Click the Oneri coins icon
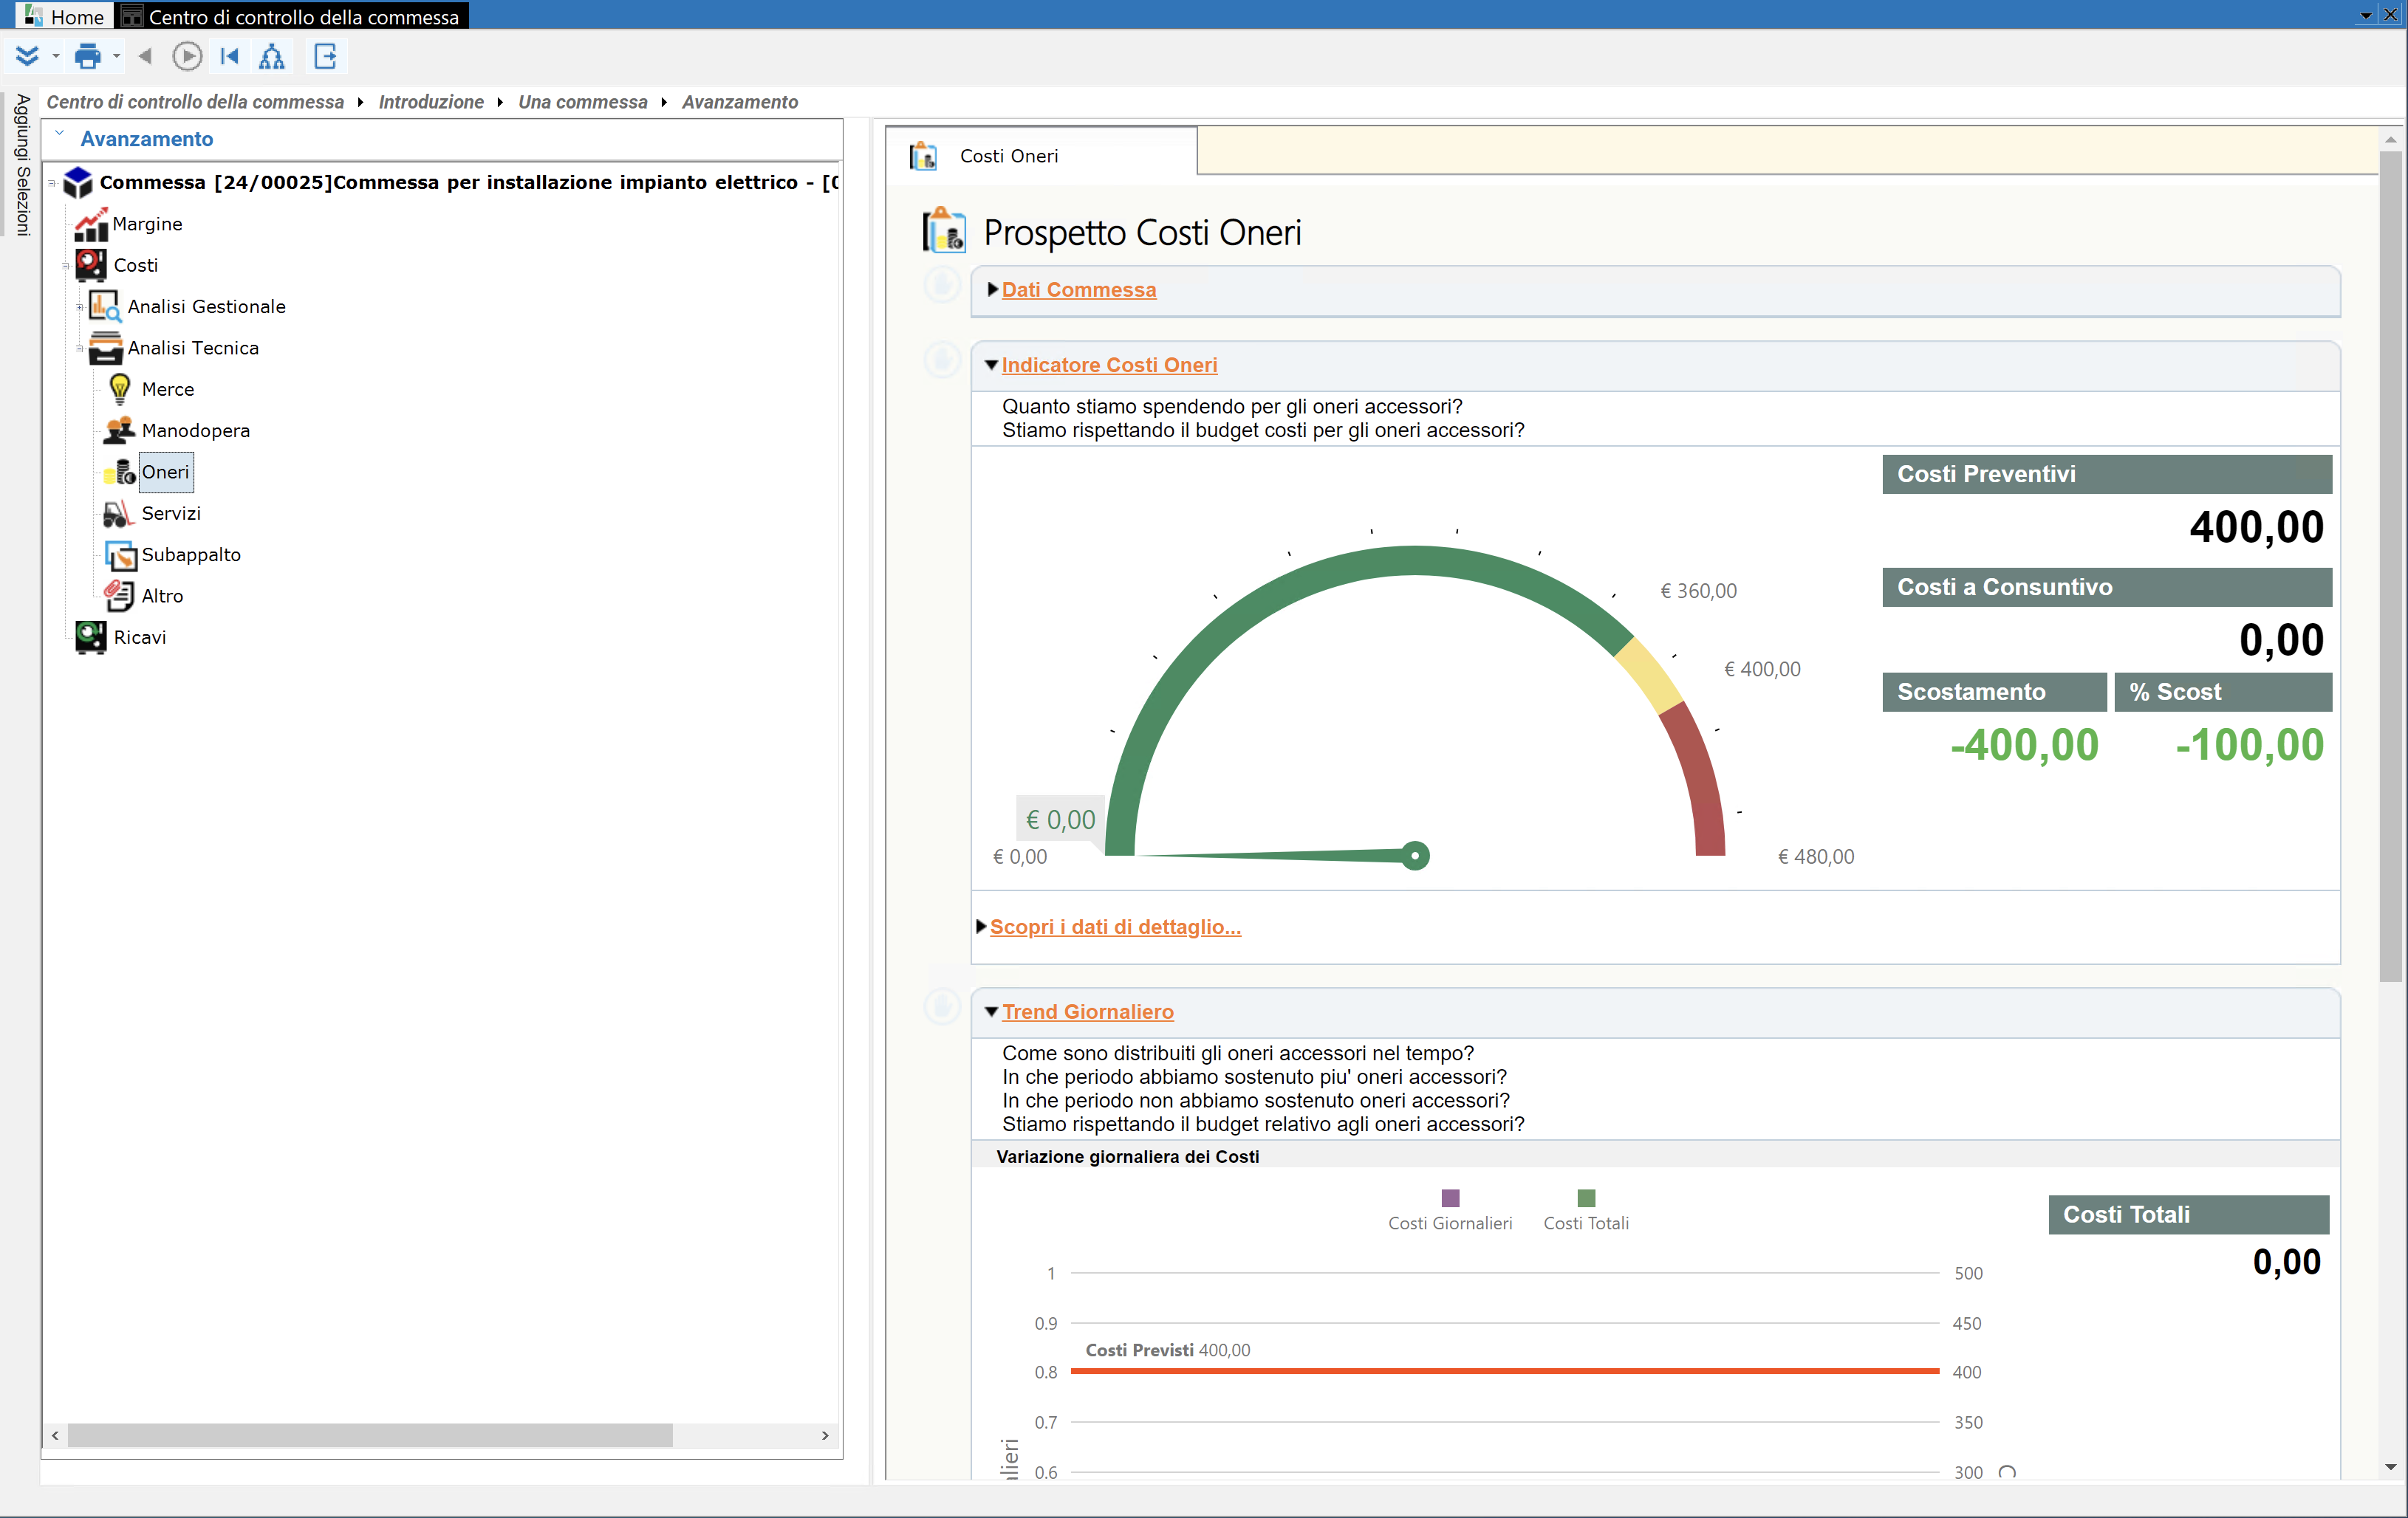 click(x=120, y=472)
